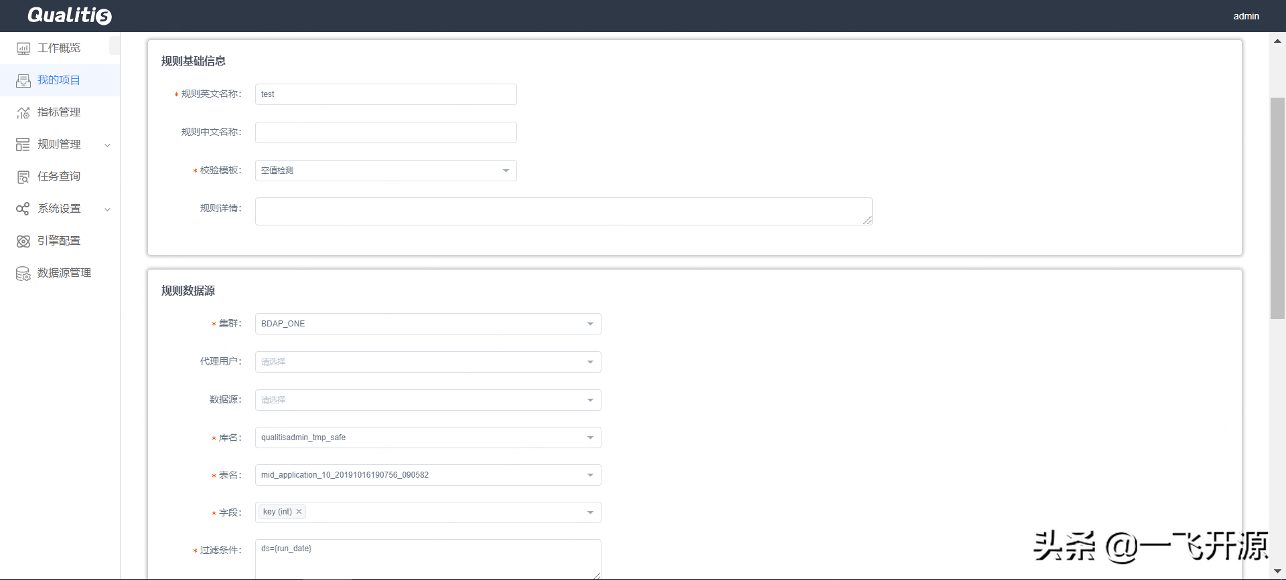The height and width of the screenshot is (580, 1286).
Task: Click the 工作概览 dashboard icon
Action: coord(23,49)
